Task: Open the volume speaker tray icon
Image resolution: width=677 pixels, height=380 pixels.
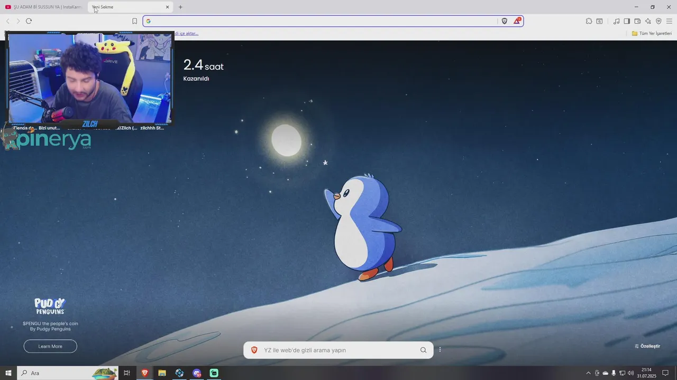Action: point(630,373)
